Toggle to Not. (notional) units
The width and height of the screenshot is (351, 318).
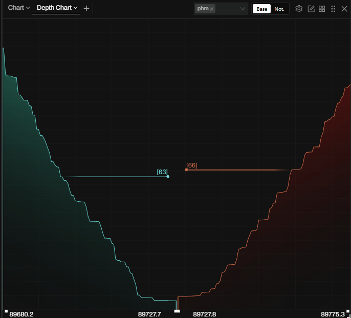pyautogui.click(x=279, y=9)
